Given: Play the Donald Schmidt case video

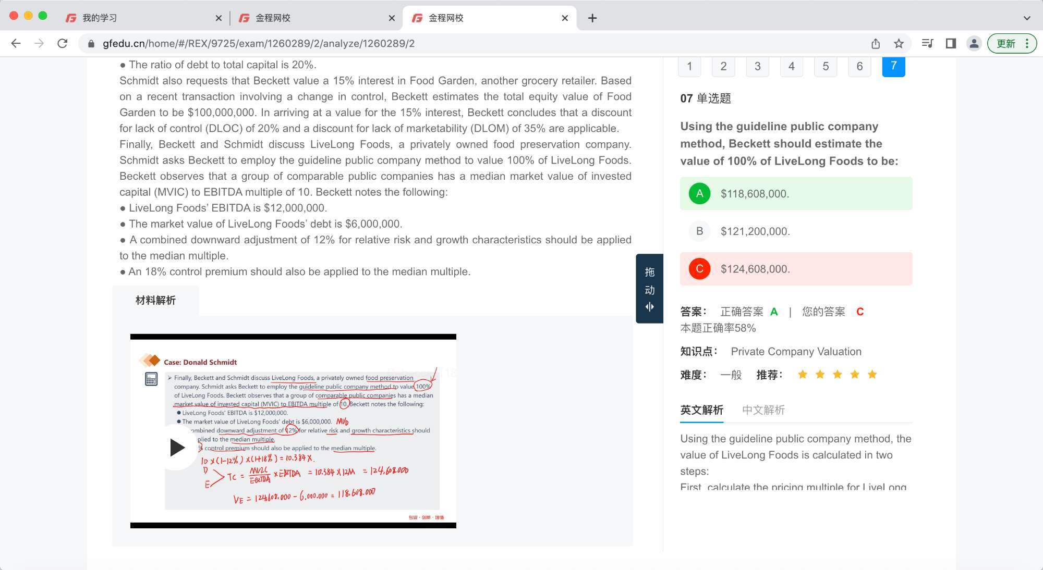Looking at the screenshot, I should click(x=177, y=447).
